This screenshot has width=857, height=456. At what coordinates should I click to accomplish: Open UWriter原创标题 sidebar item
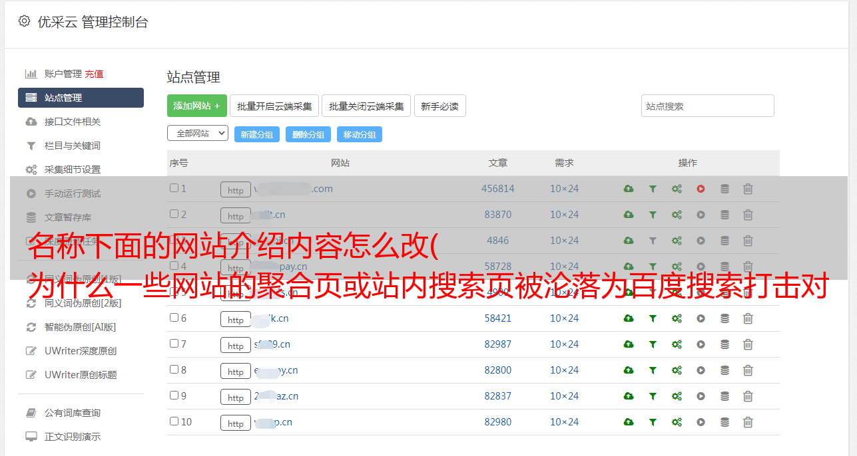point(81,375)
